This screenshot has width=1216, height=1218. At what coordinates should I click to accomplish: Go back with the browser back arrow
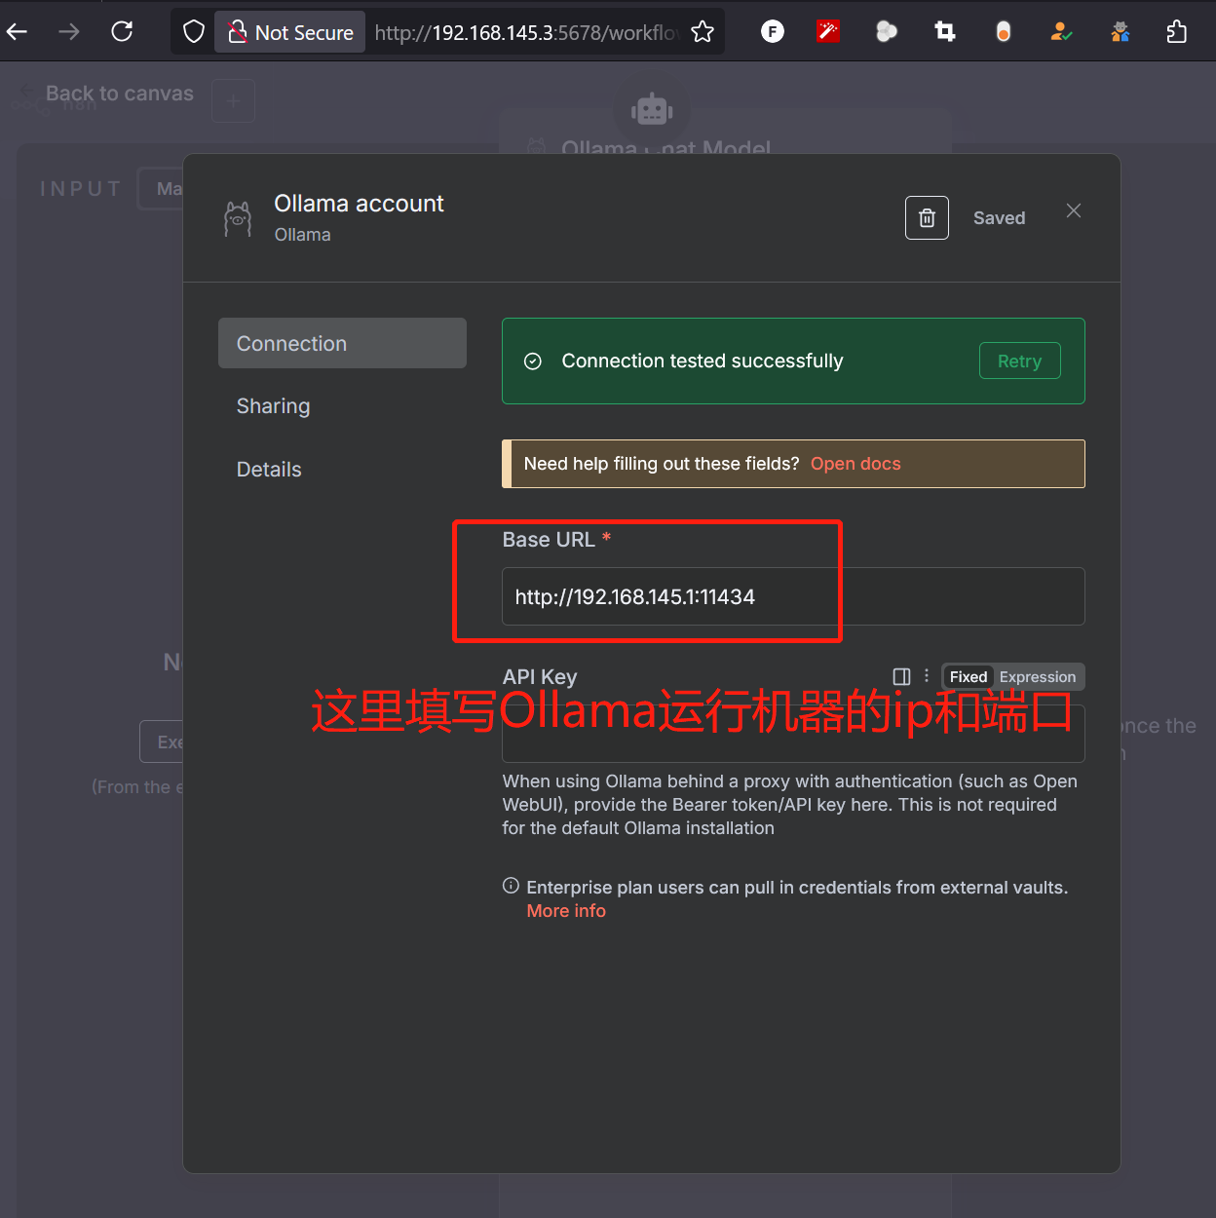[x=17, y=32]
